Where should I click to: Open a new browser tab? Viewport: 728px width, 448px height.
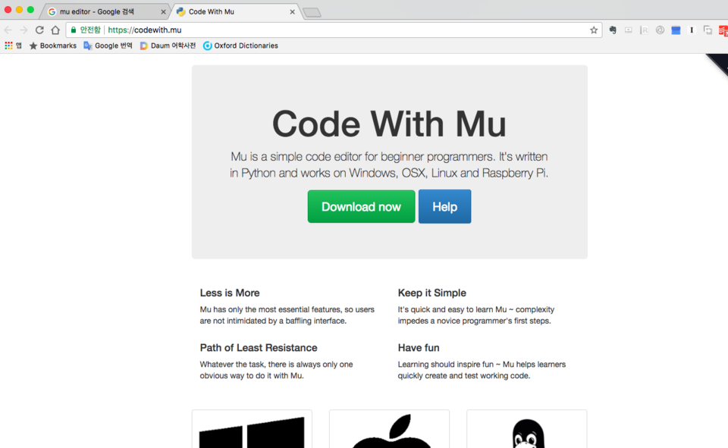coord(312,13)
